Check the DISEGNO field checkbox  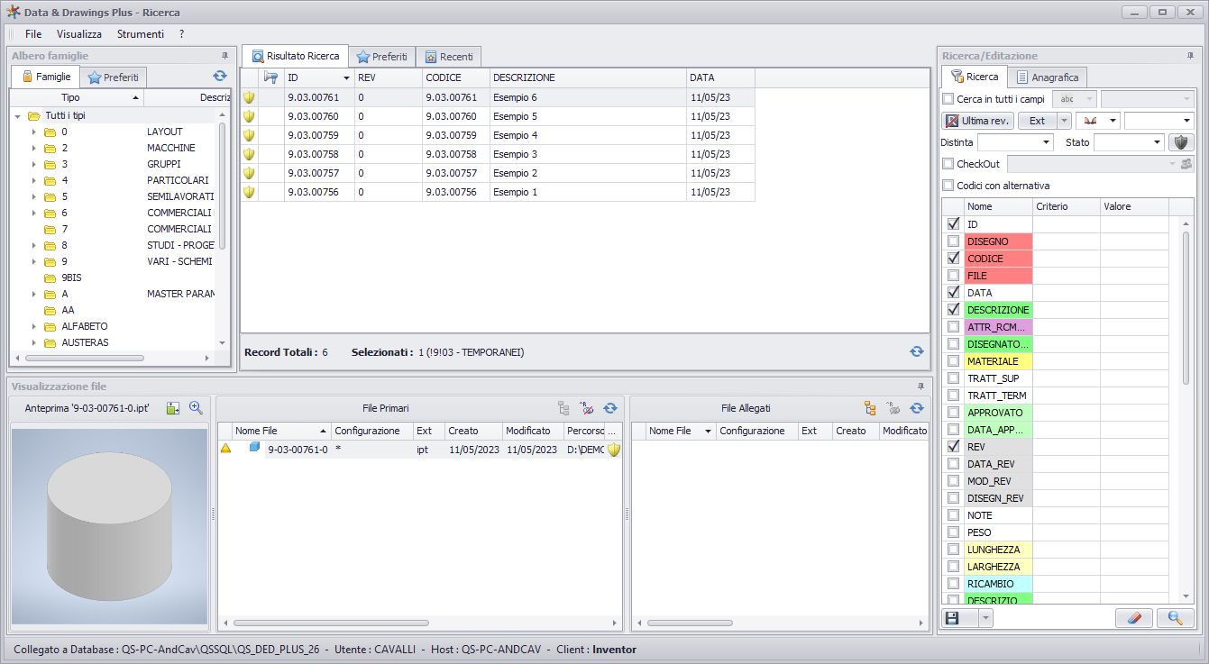pyautogui.click(x=953, y=241)
